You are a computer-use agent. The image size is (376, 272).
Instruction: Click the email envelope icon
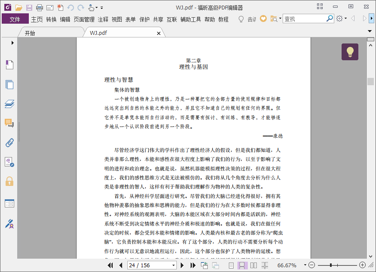49,8
